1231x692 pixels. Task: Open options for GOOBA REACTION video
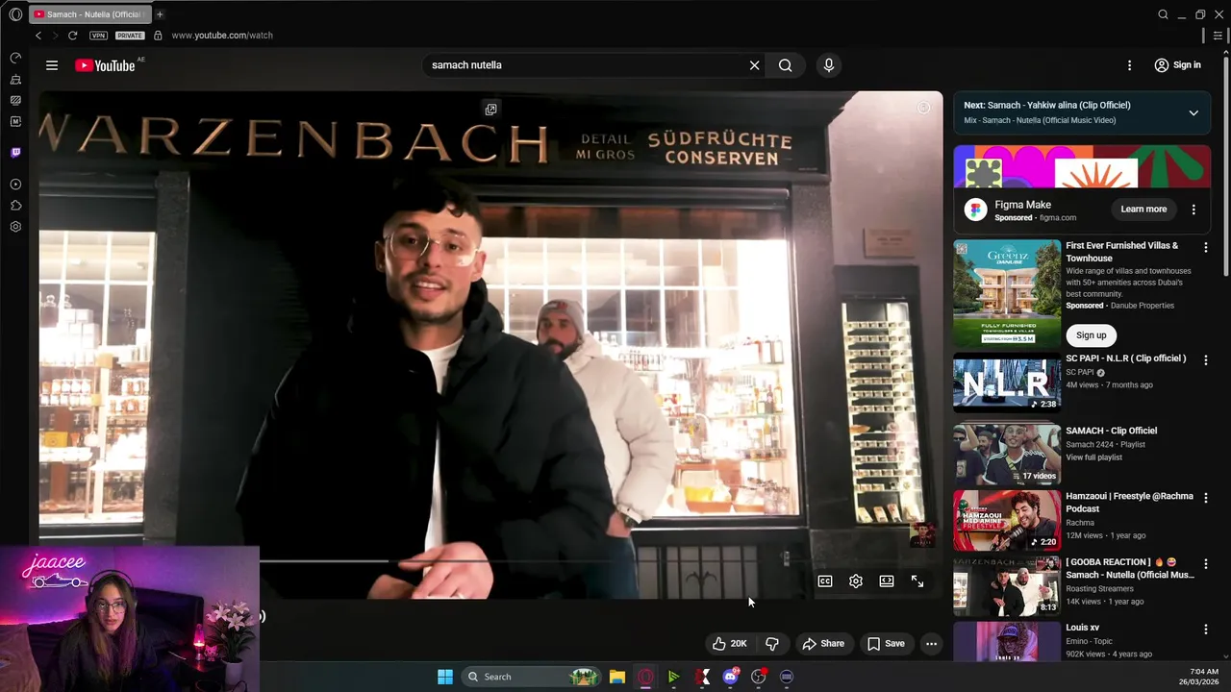coord(1205,563)
